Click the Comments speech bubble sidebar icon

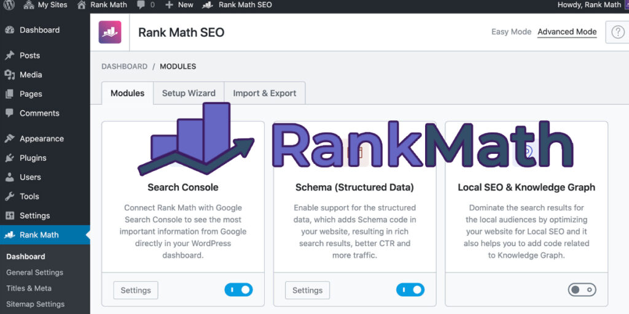[10, 113]
